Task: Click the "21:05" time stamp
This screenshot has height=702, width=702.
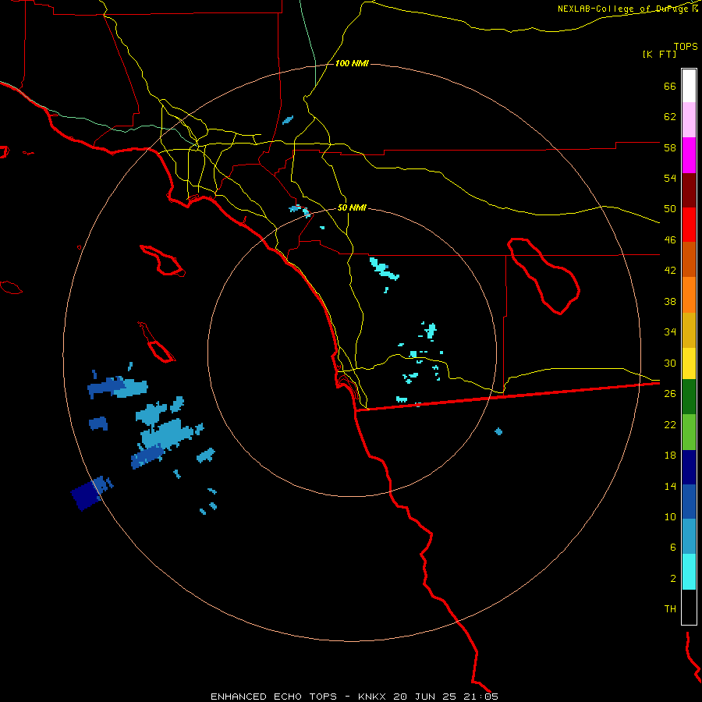Action: [480, 697]
